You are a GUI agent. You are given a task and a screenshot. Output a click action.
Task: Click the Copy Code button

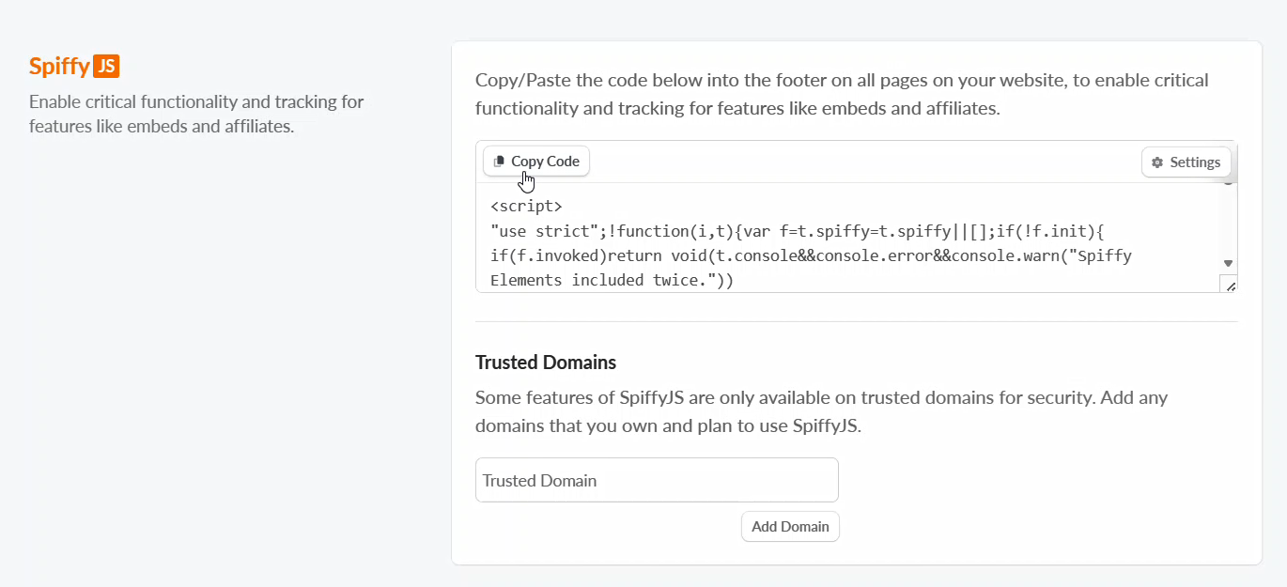(x=536, y=161)
